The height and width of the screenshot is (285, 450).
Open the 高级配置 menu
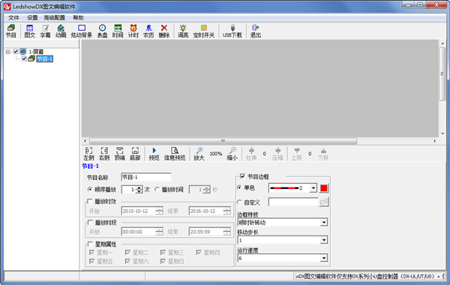click(55, 18)
